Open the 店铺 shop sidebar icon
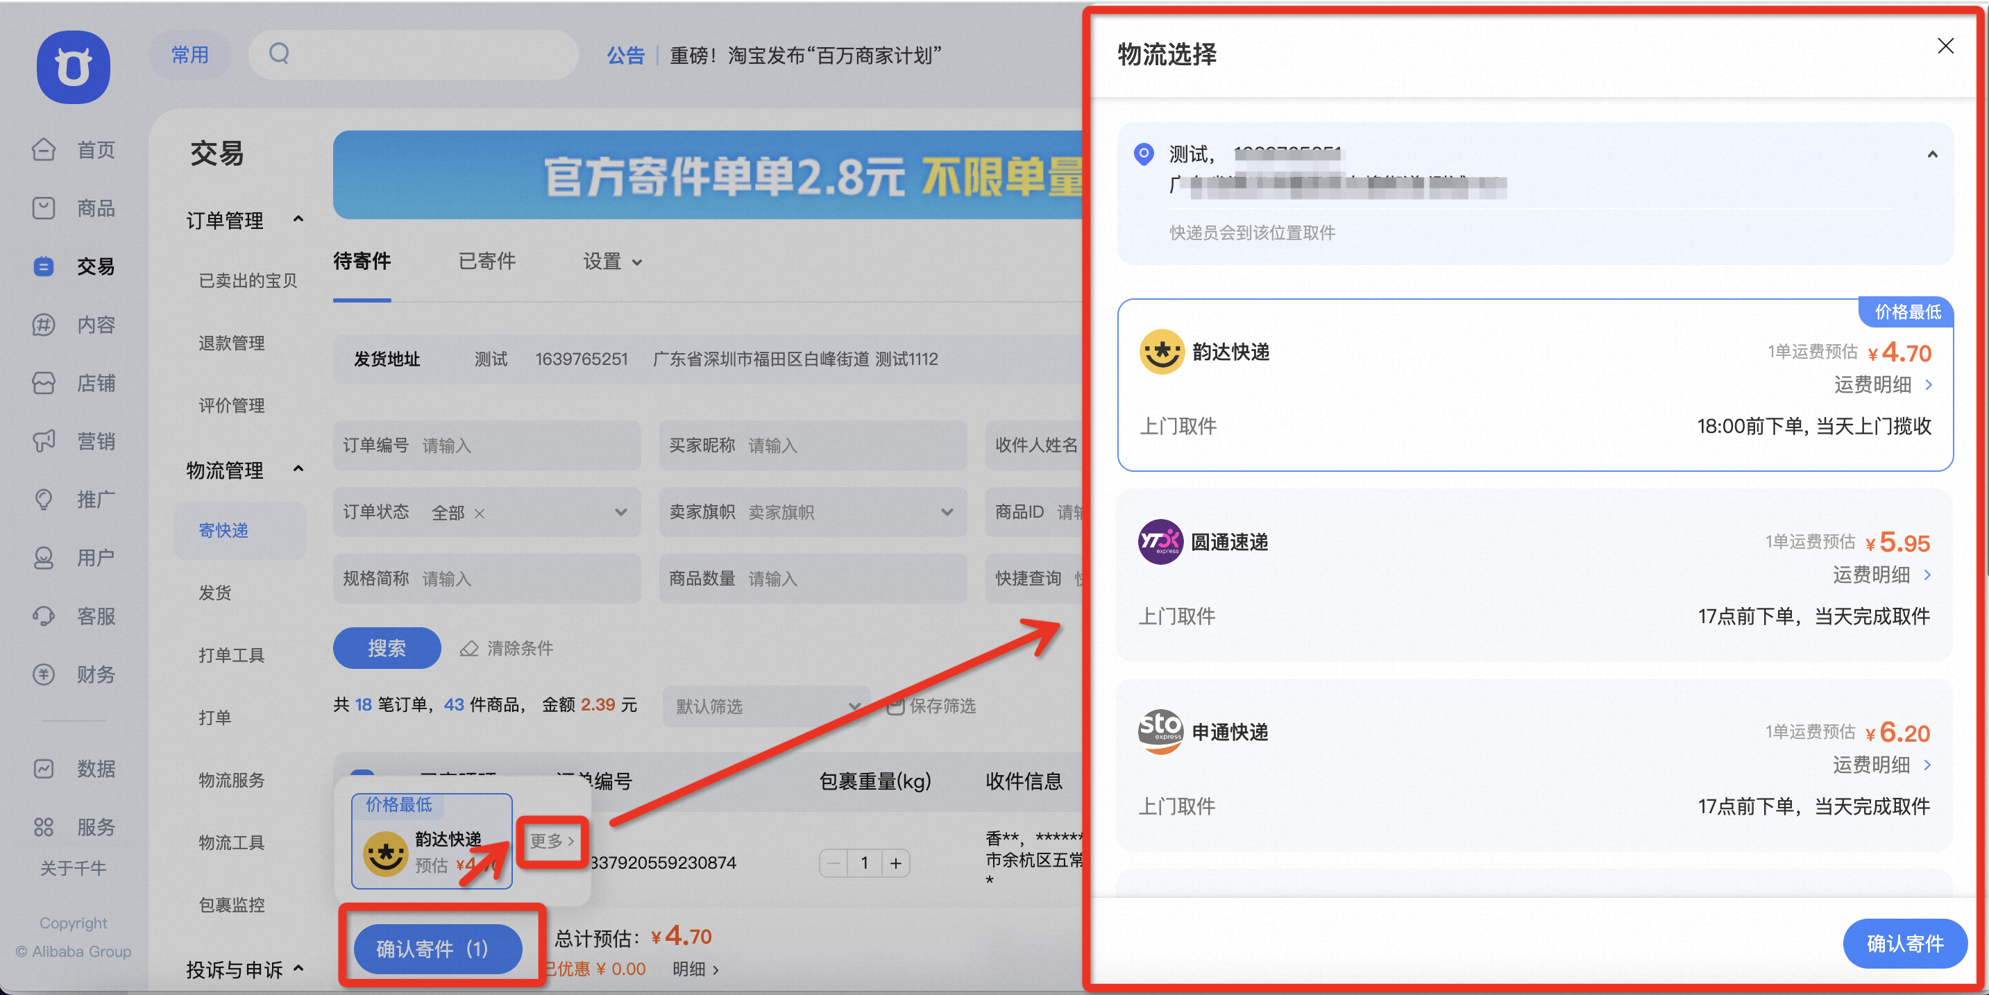Screen dimensions: 1989x995 (x=44, y=383)
